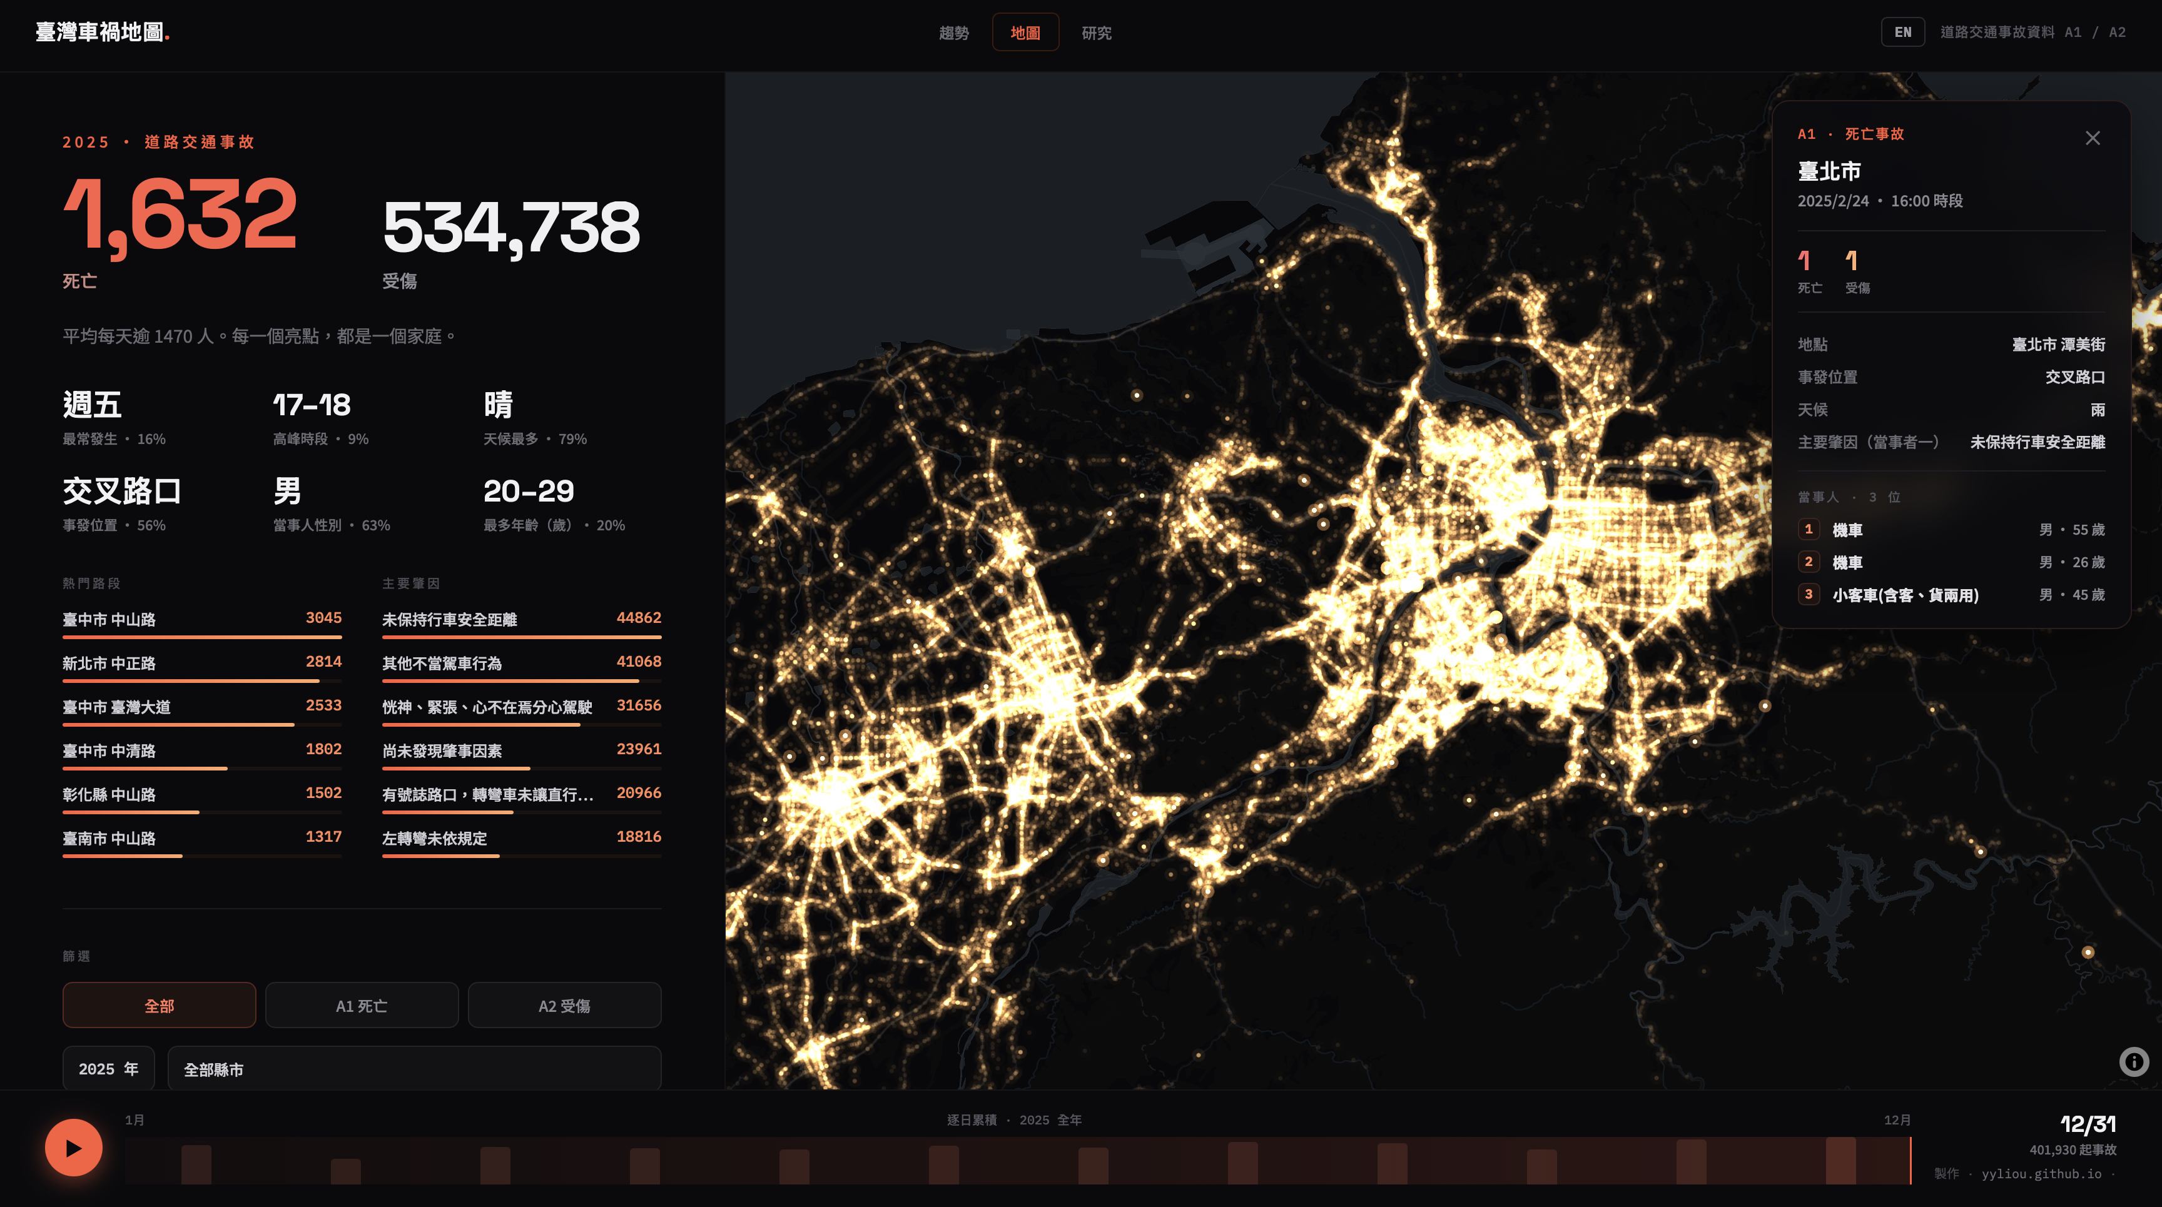
Task: Click the 臺灣車禍地圖 site logo
Action: (x=103, y=32)
